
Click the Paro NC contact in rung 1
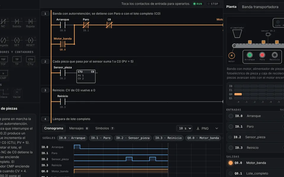click(x=86, y=25)
